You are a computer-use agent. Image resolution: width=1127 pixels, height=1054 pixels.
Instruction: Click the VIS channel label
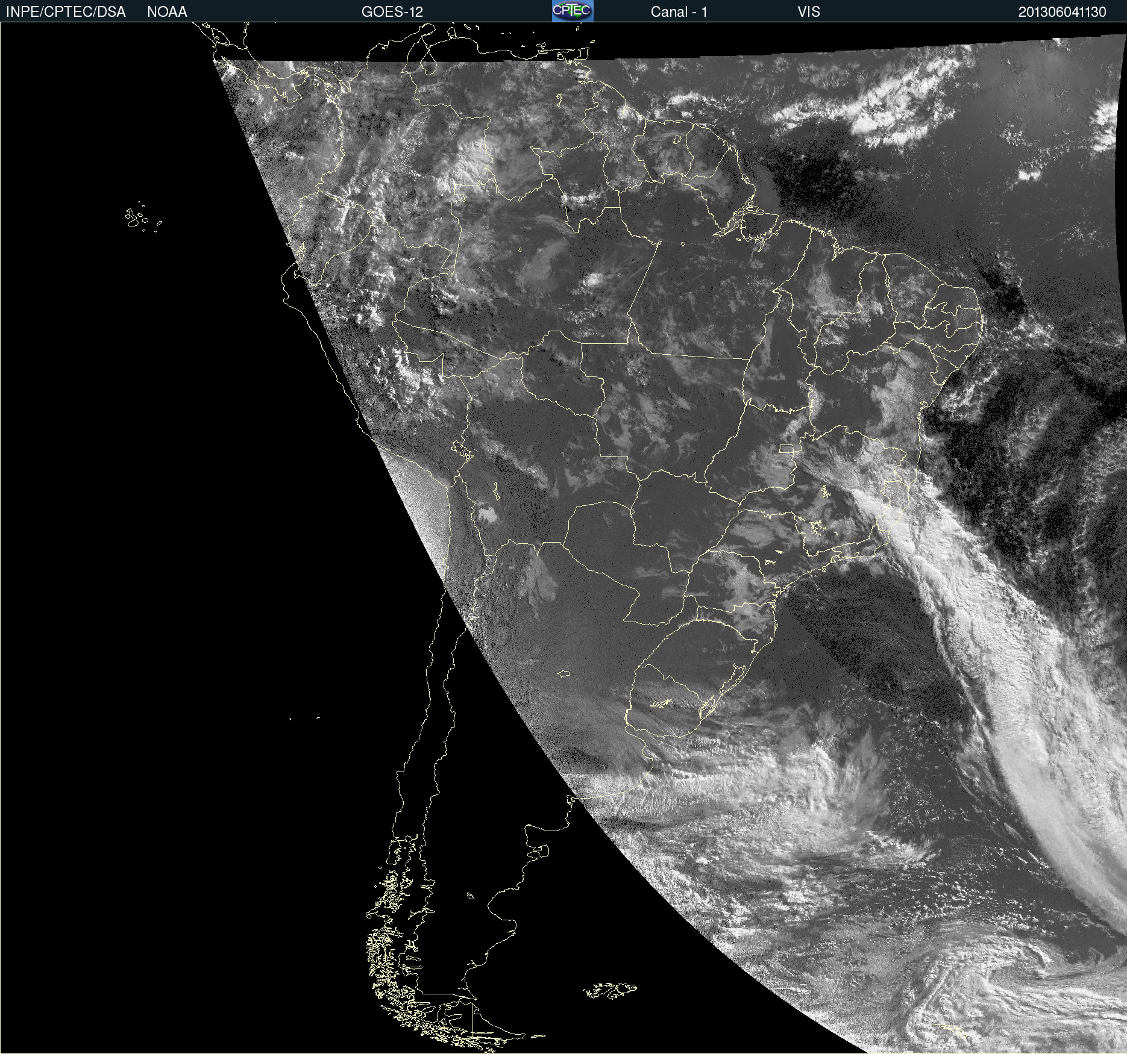809,12
